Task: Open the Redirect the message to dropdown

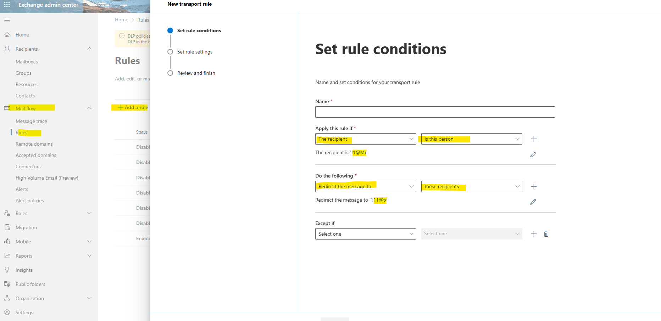Action: (366, 186)
